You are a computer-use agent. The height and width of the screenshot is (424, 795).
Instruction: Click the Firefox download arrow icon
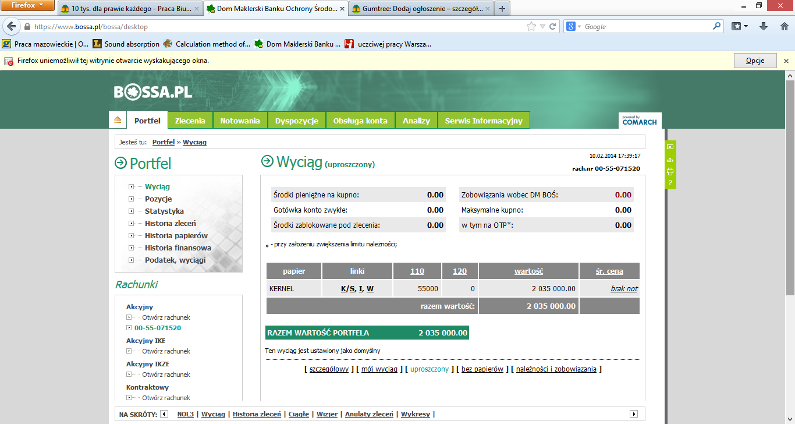tap(764, 26)
